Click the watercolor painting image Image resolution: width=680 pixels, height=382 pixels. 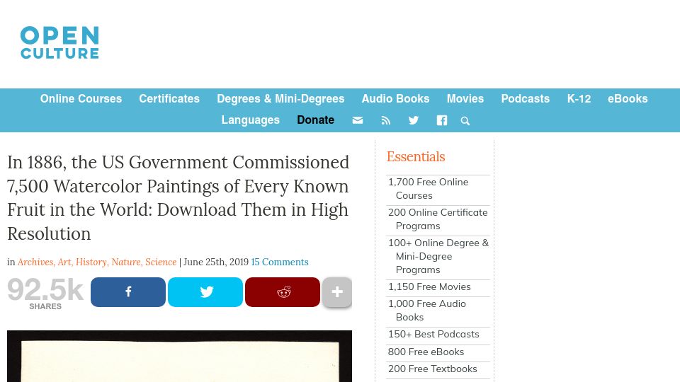179,356
